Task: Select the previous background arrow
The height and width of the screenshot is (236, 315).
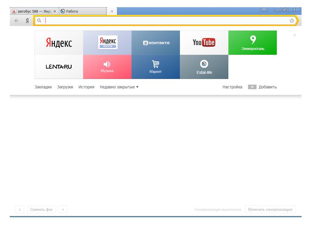Action: pyautogui.click(x=20, y=209)
